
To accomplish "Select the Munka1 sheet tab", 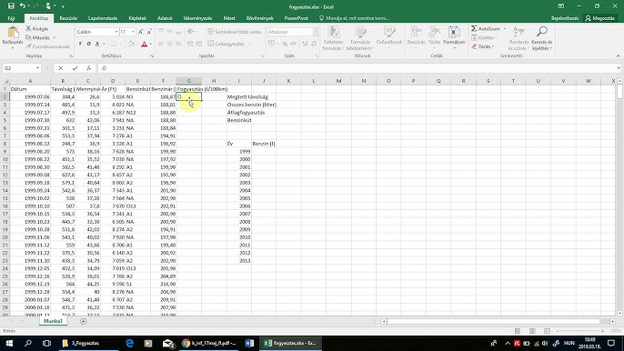I will click(x=53, y=321).
